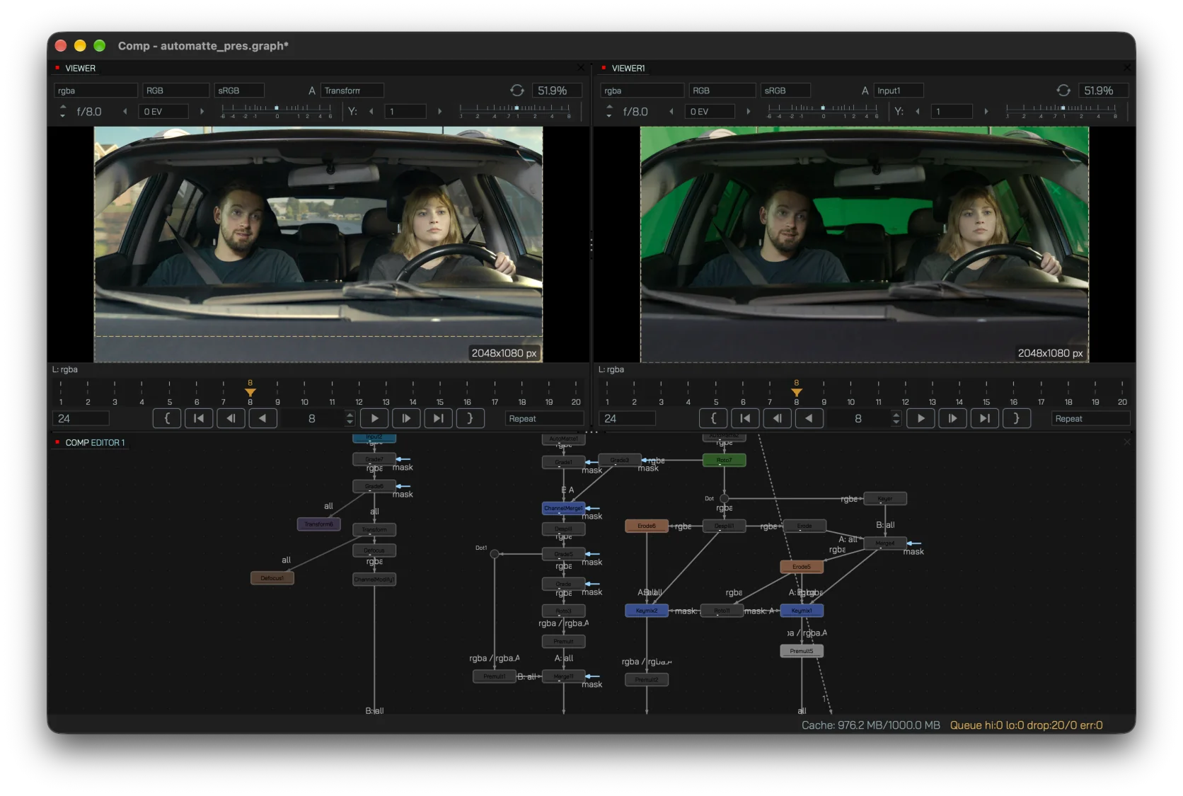Close the VIEWER1 panel
Screen dimensions: 1183x796
click(x=1127, y=68)
